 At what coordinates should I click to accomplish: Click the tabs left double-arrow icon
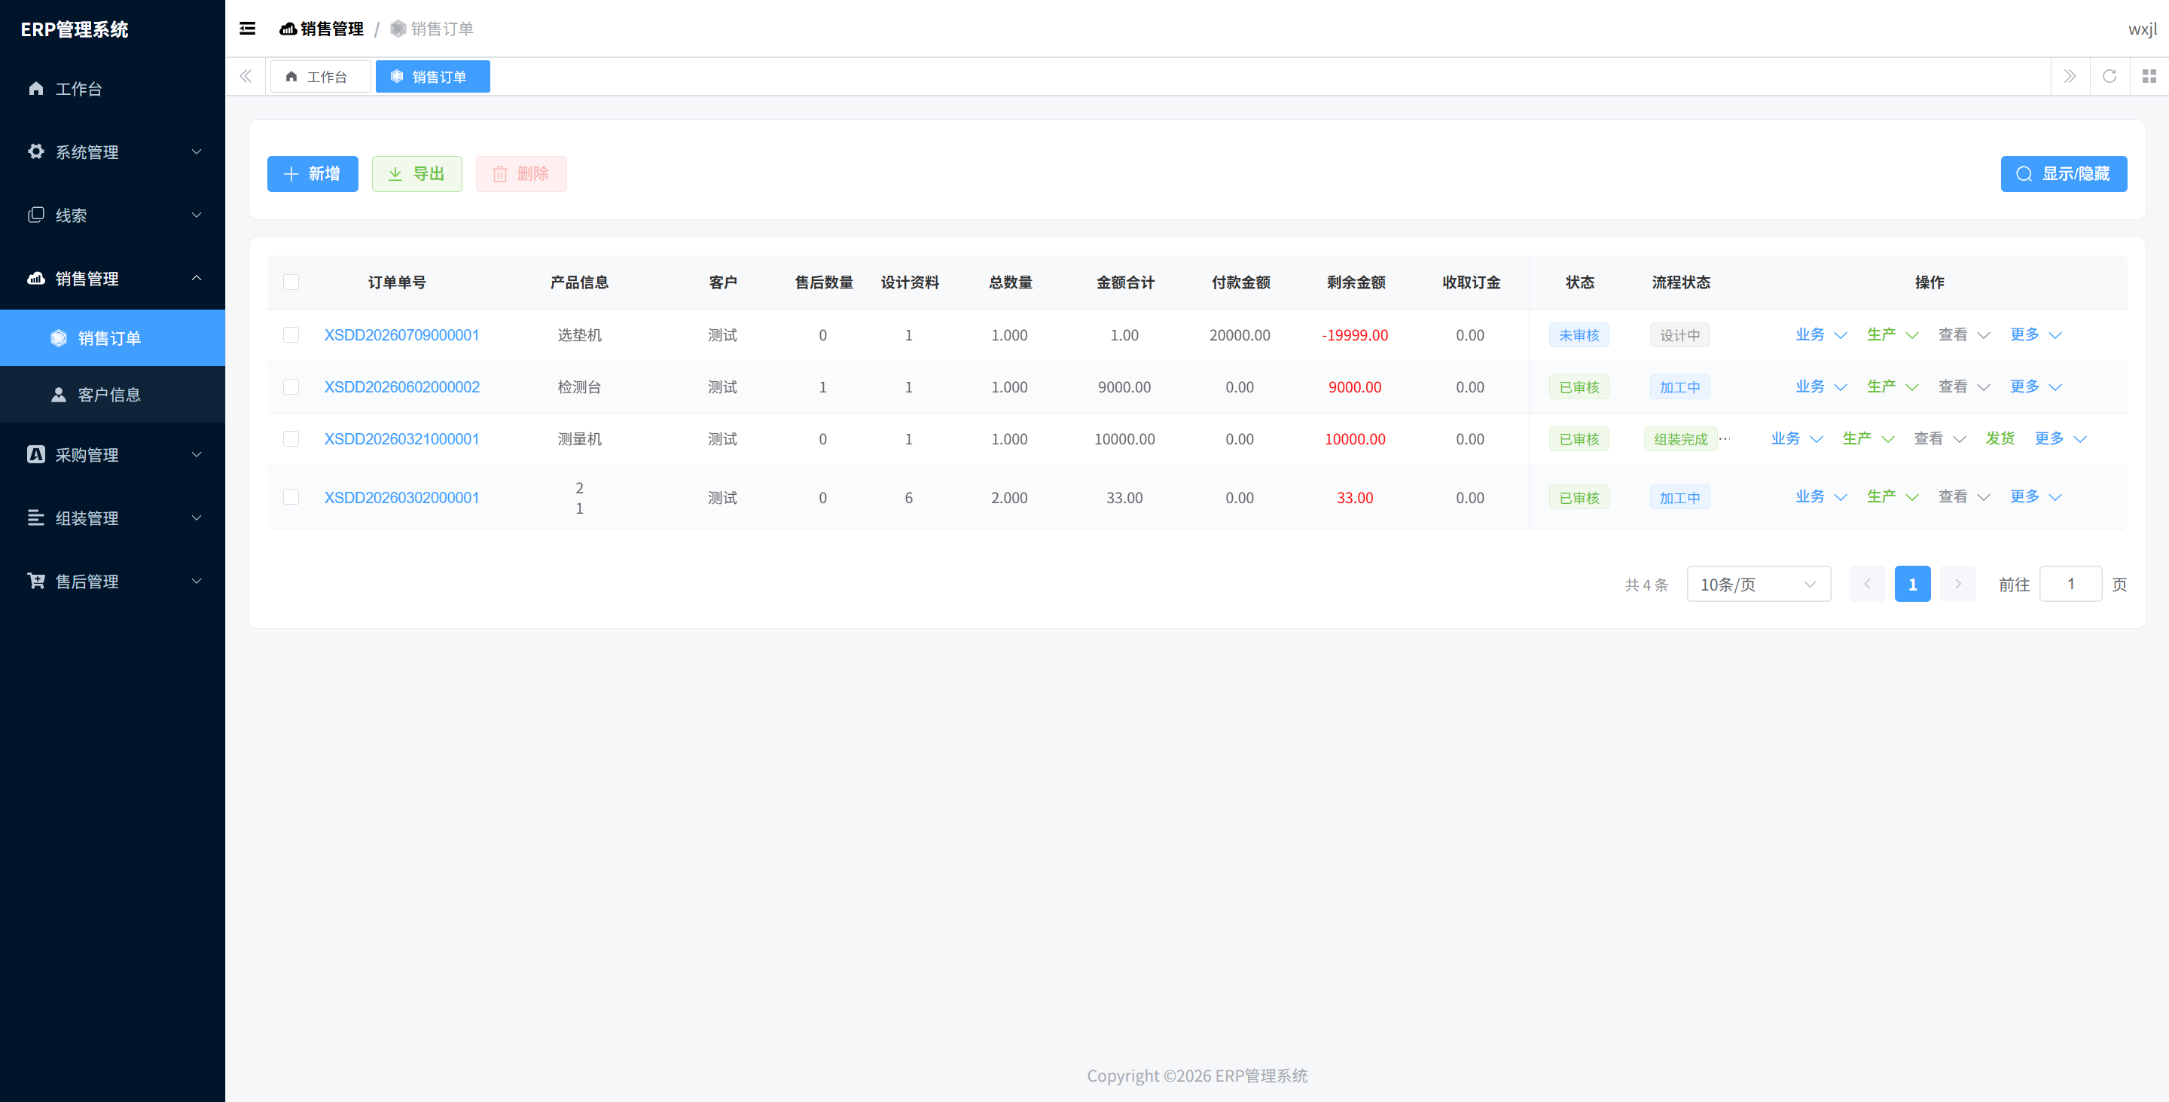point(246,77)
